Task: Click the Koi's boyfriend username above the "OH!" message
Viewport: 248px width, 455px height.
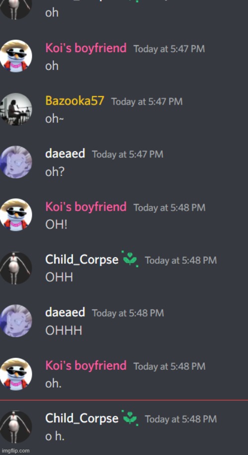Action: pos(86,207)
